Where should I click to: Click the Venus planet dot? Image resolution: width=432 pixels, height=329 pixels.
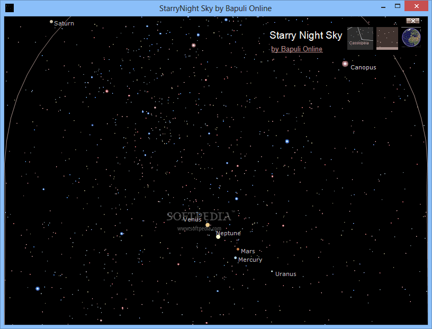pos(208,225)
